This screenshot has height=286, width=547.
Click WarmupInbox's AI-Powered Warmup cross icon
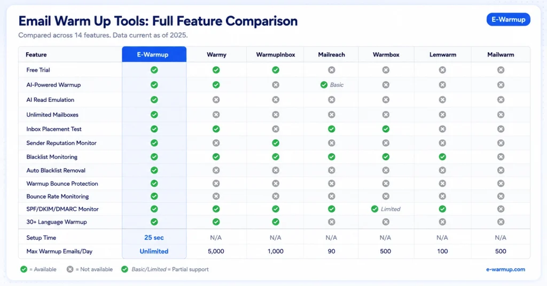[276, 85]
